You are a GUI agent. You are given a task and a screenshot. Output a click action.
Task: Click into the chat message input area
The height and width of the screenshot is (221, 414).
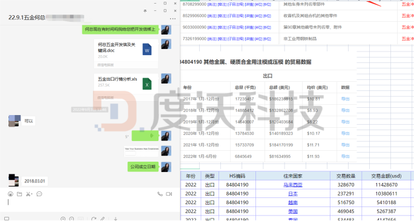click(90, 205)
